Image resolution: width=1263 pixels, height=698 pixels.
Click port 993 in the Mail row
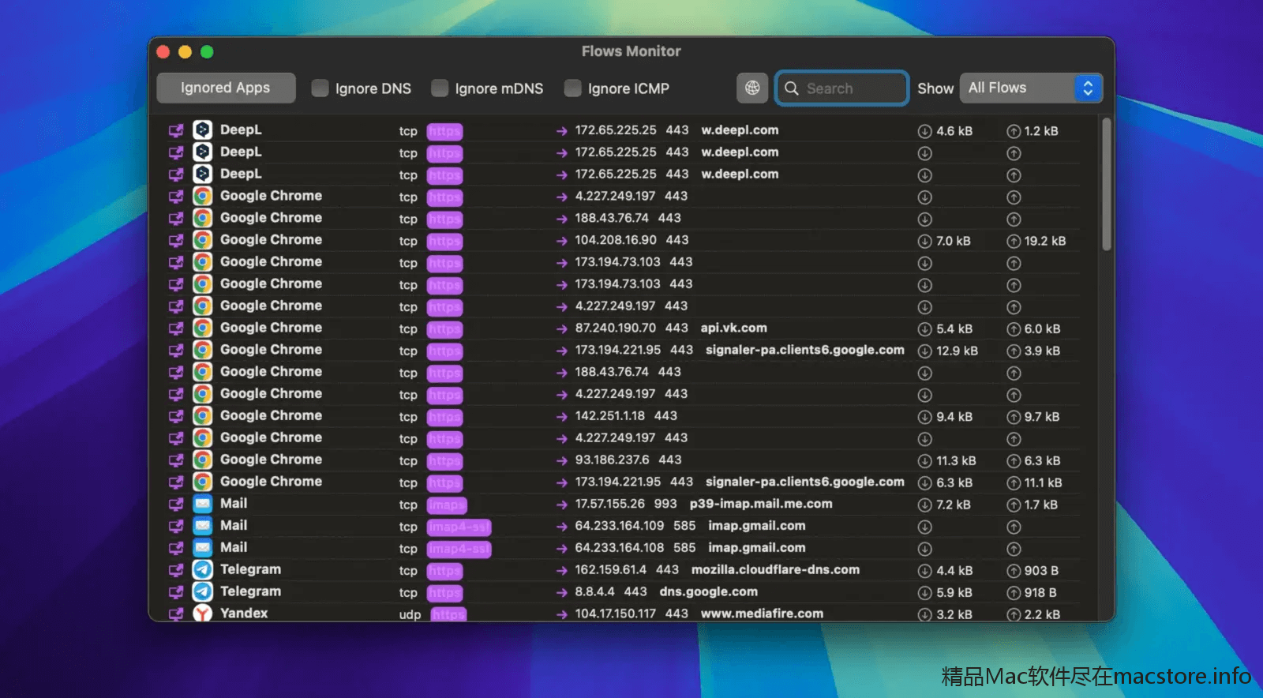coord(665,504)
